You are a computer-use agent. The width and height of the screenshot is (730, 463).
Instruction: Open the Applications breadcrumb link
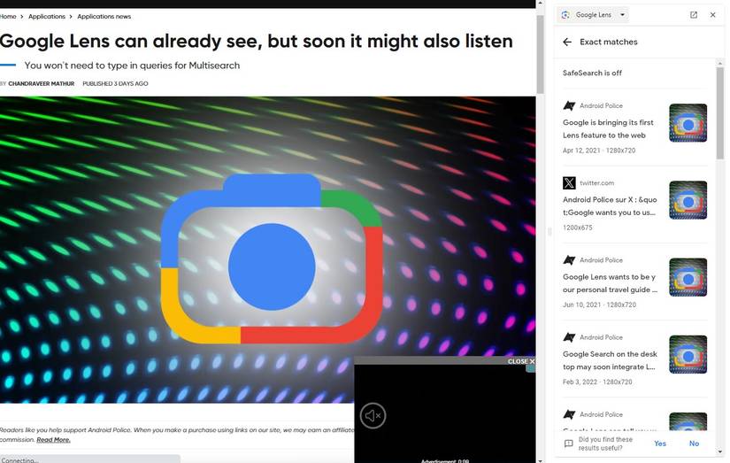pos(47,16)
